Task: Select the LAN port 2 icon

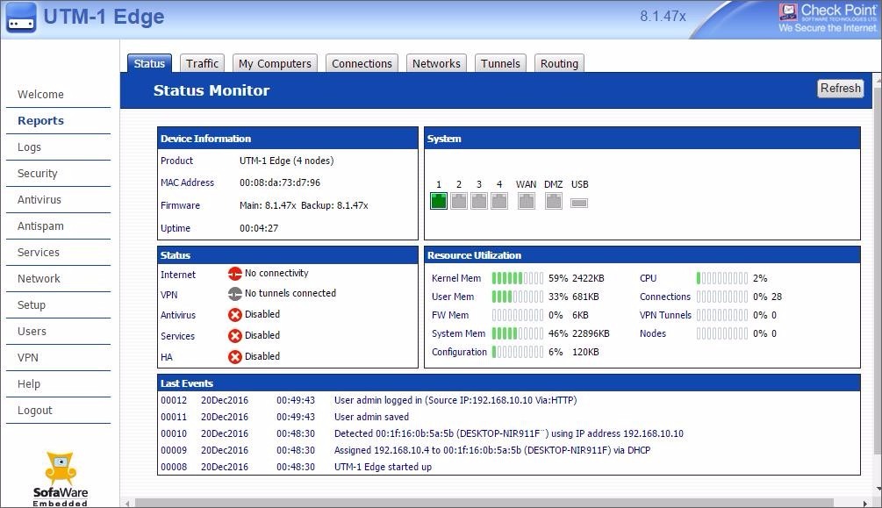Action: (459, 201)
